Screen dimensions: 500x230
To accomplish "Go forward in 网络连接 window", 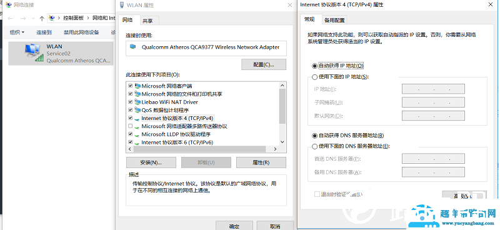I will click(x=23, y=19).
